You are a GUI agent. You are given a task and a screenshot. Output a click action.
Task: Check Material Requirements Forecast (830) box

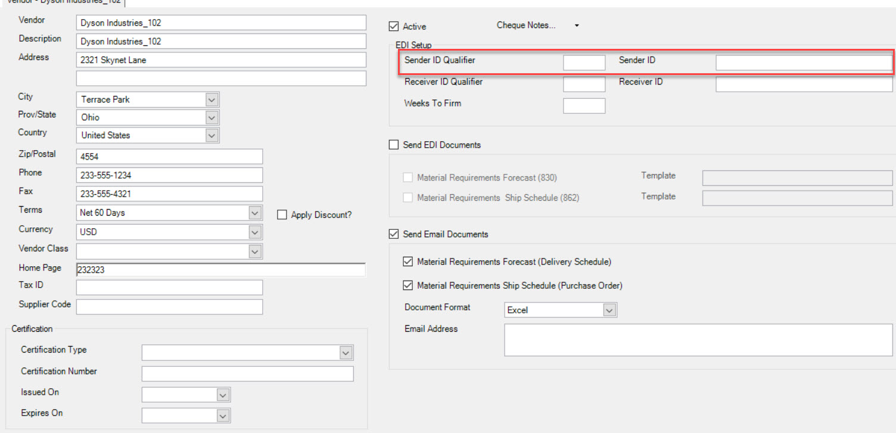pos(407,177)
